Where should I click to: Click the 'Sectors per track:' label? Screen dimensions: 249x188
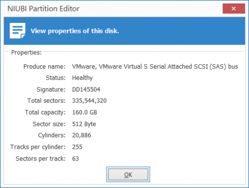[41, 159]
